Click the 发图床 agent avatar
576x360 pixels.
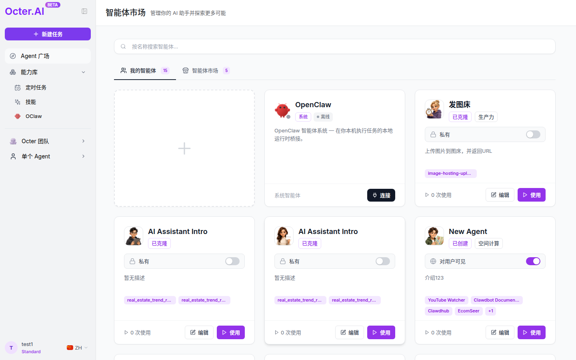434,109
